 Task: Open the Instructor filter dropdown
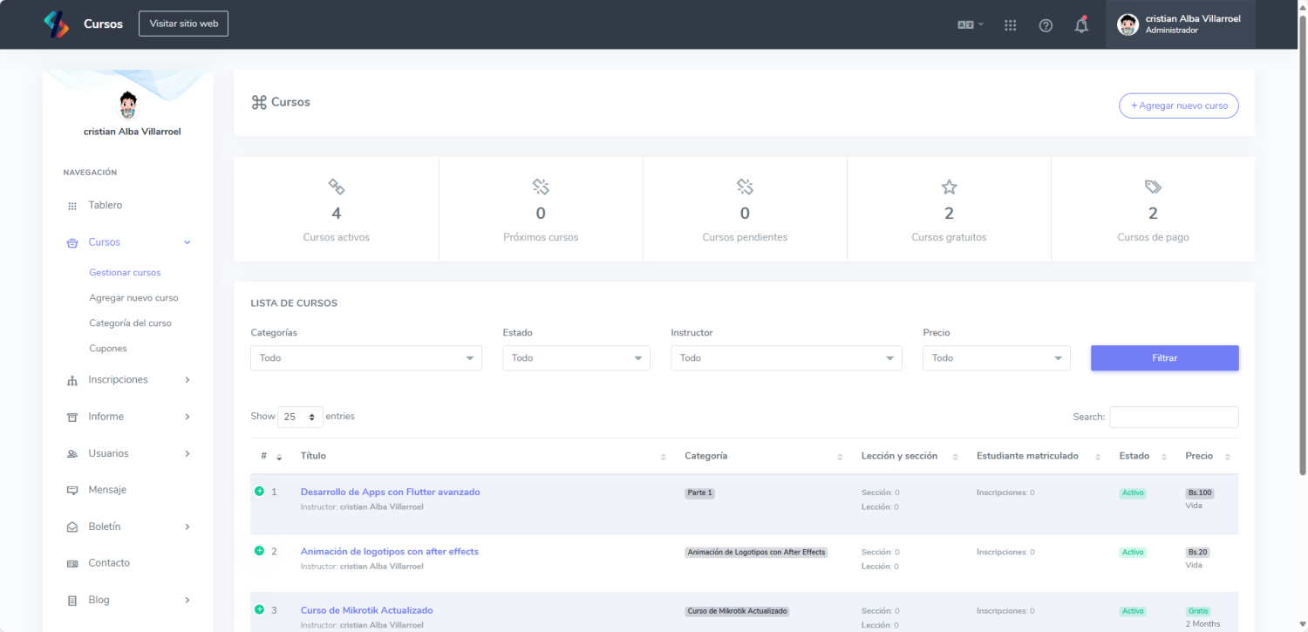pos(786,358)
